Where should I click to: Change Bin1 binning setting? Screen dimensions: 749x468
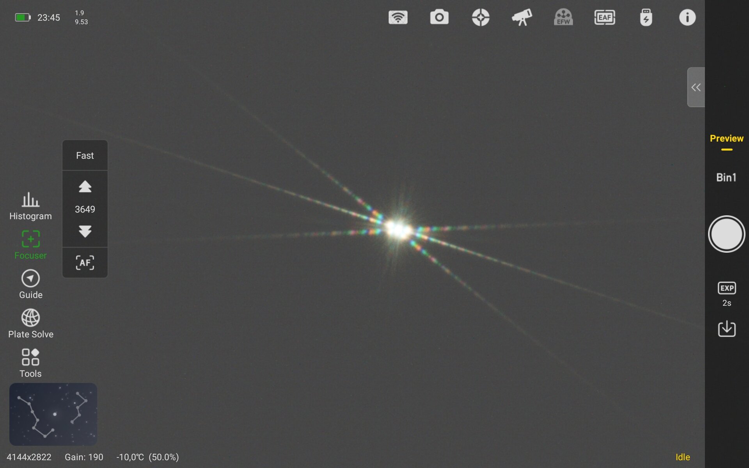coord(726,177)
